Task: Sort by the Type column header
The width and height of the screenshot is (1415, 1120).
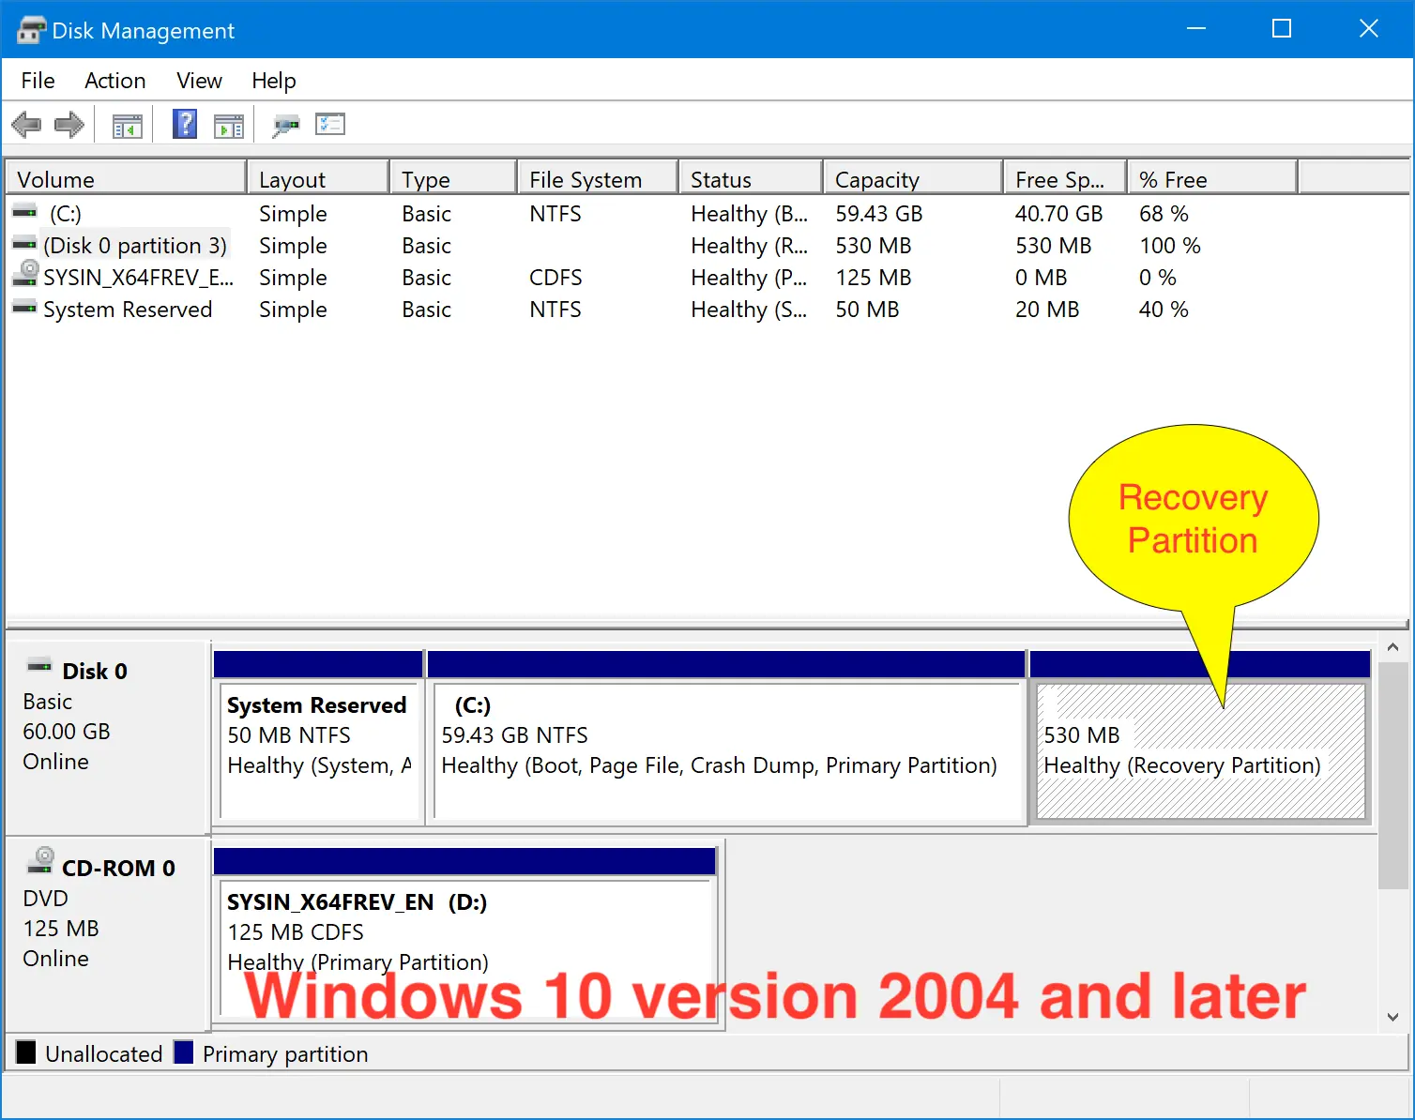Action: pos(453,179)
